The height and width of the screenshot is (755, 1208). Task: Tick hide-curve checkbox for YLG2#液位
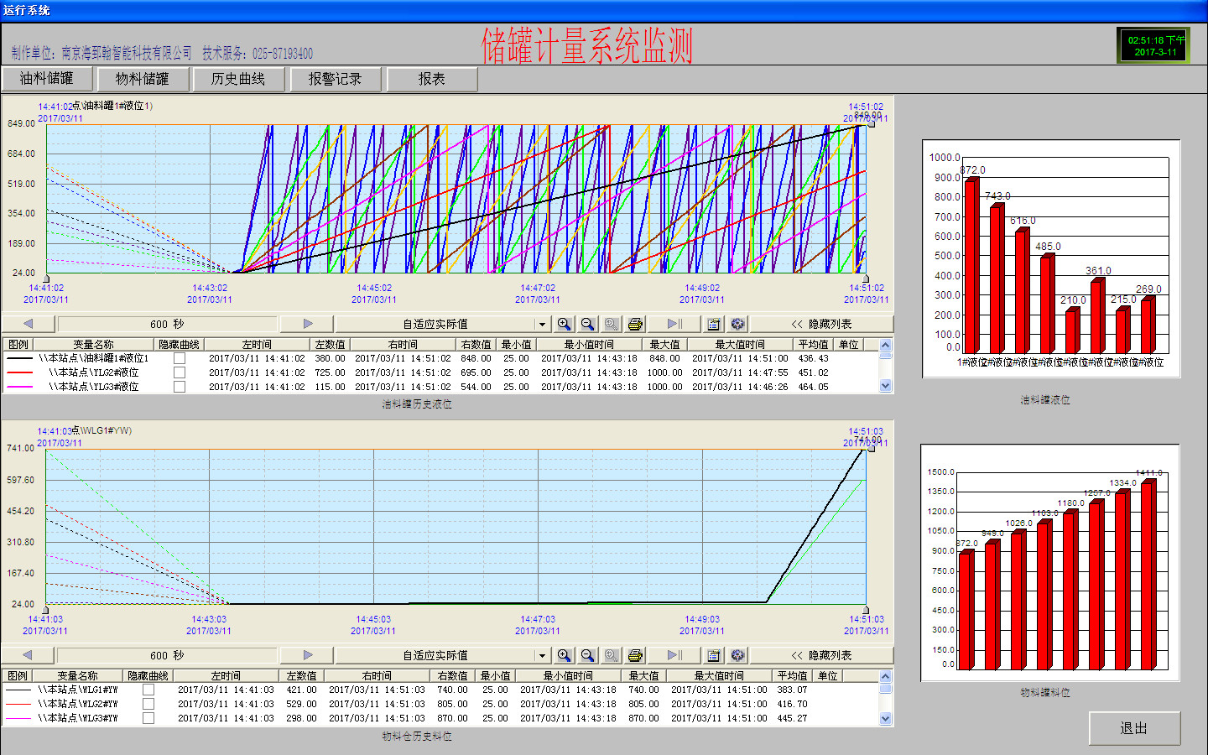tap(180, 372)
